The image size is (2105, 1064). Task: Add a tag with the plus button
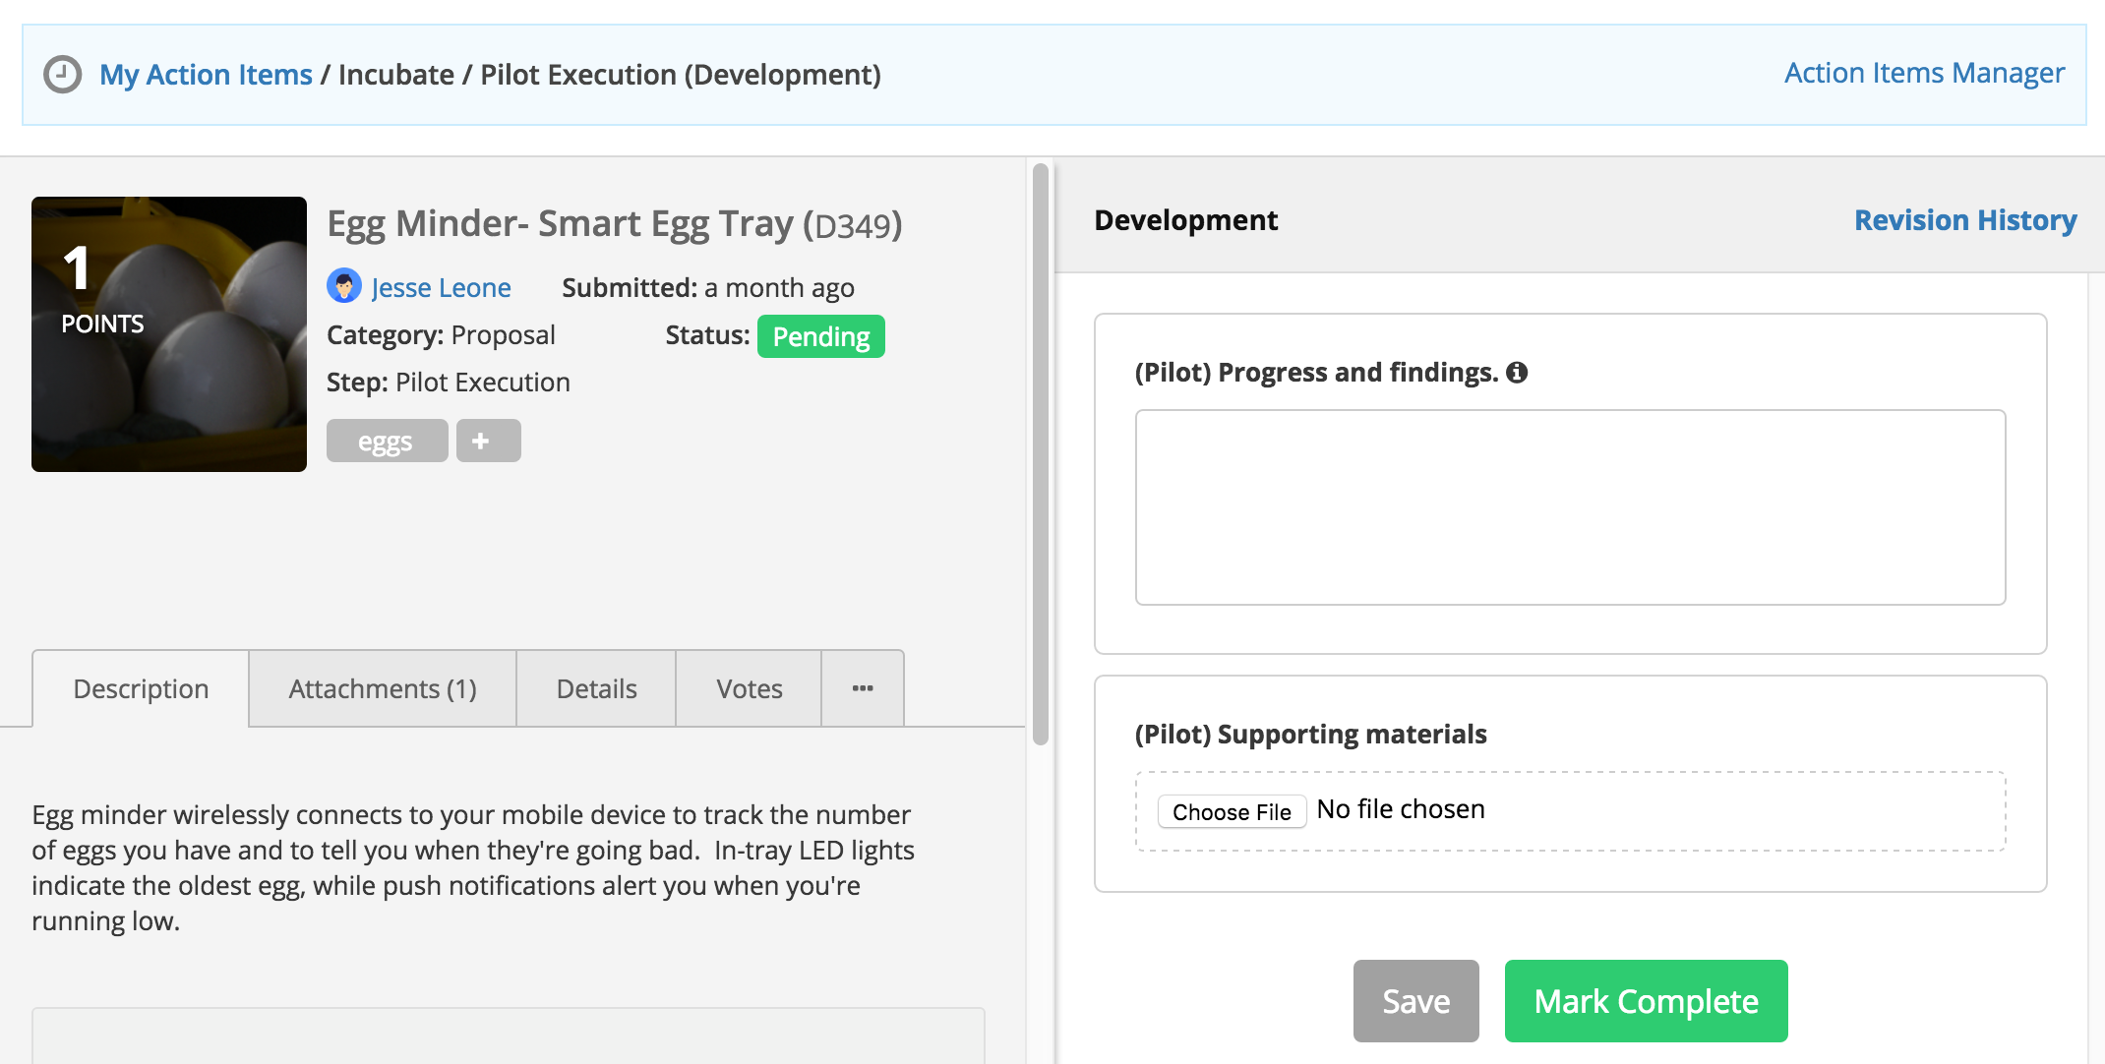tap(489, 441)
